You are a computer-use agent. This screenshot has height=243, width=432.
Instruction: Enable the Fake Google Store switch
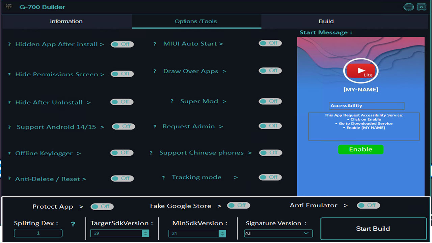pos(239,205)
